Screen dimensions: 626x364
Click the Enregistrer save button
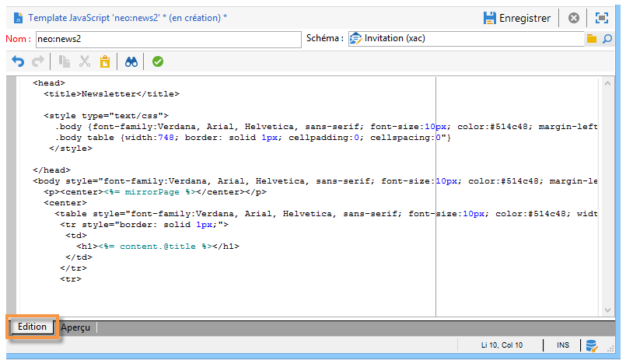(x=516, y=18)
